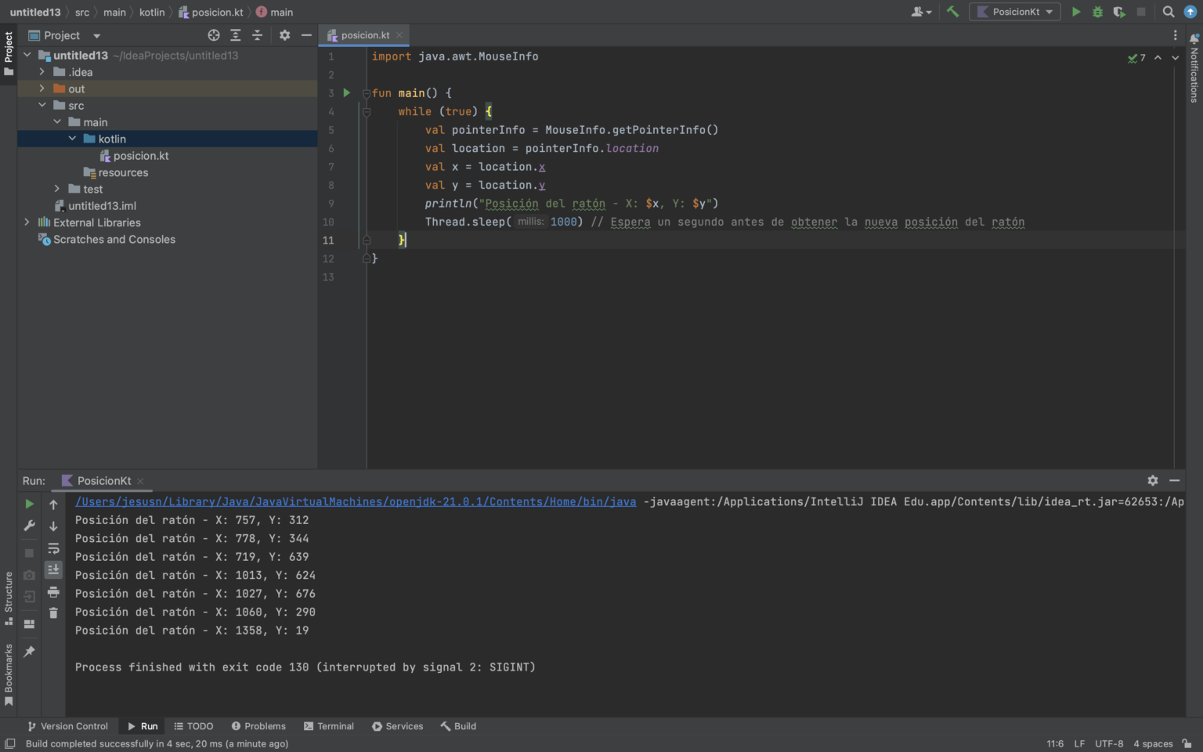Image resolution: width=1203 pixels, height=752 pixels.
Task: Open the PosicionKt run configuration dropdown
Action: tap(1015, 12)
